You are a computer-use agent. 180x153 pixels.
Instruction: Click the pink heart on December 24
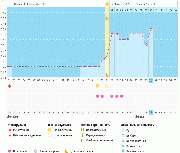pyautogui.click(x=97, y=96)
